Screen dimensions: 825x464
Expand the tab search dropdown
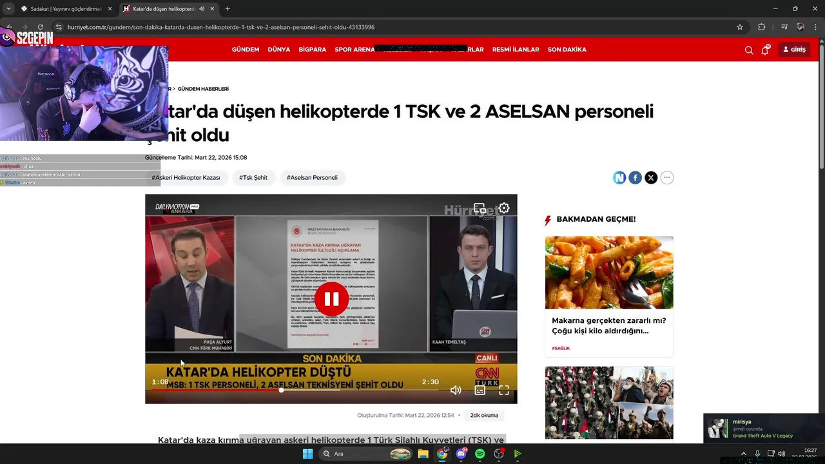(x=8, y=9)
